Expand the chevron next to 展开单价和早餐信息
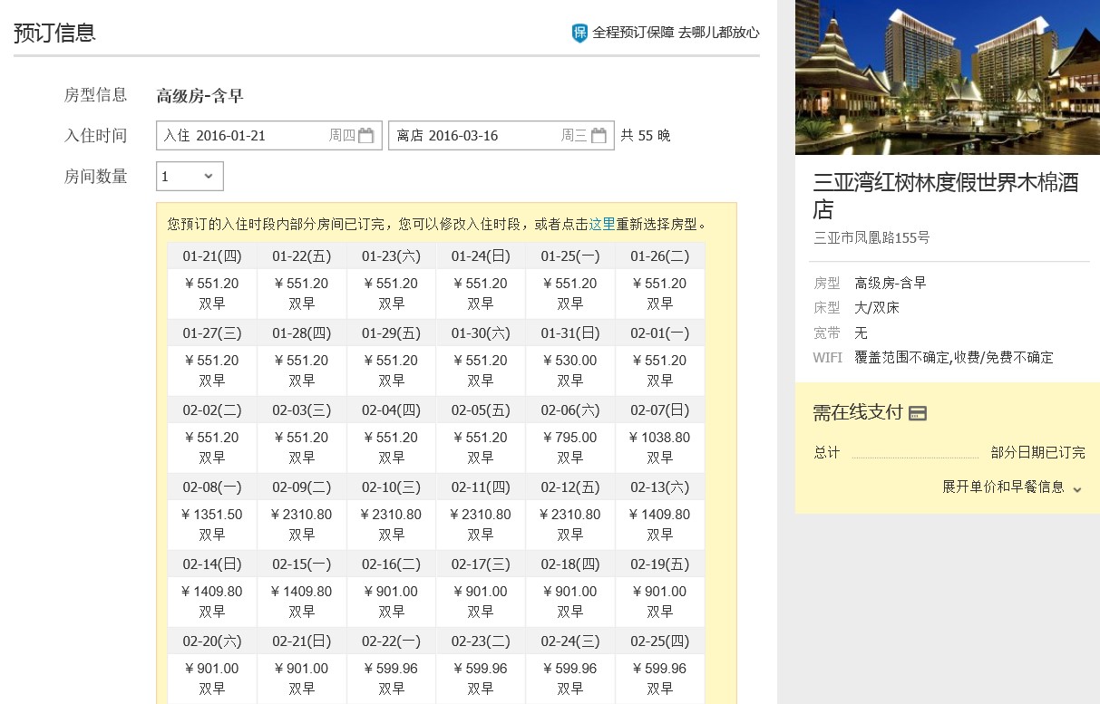This screenshot has width=1100, height=704. coord(1077,488)
